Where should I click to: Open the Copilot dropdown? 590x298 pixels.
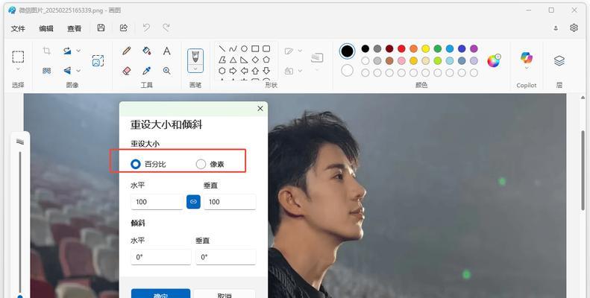[527, 69]
